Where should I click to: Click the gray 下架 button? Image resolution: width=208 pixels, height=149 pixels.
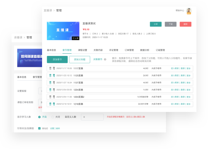[171, 24]
